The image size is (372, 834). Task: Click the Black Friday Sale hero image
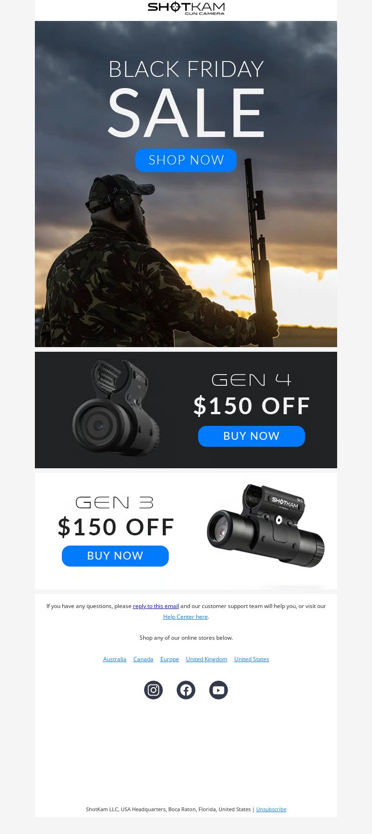click(x=186, y=184)
